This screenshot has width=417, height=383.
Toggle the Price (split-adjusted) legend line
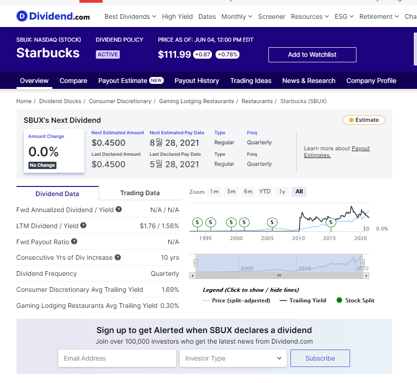(236, 301)
